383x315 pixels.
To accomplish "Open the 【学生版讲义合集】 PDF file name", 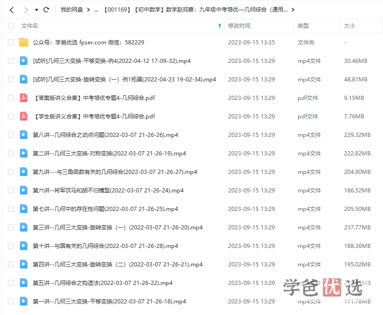I will [94, 117].
